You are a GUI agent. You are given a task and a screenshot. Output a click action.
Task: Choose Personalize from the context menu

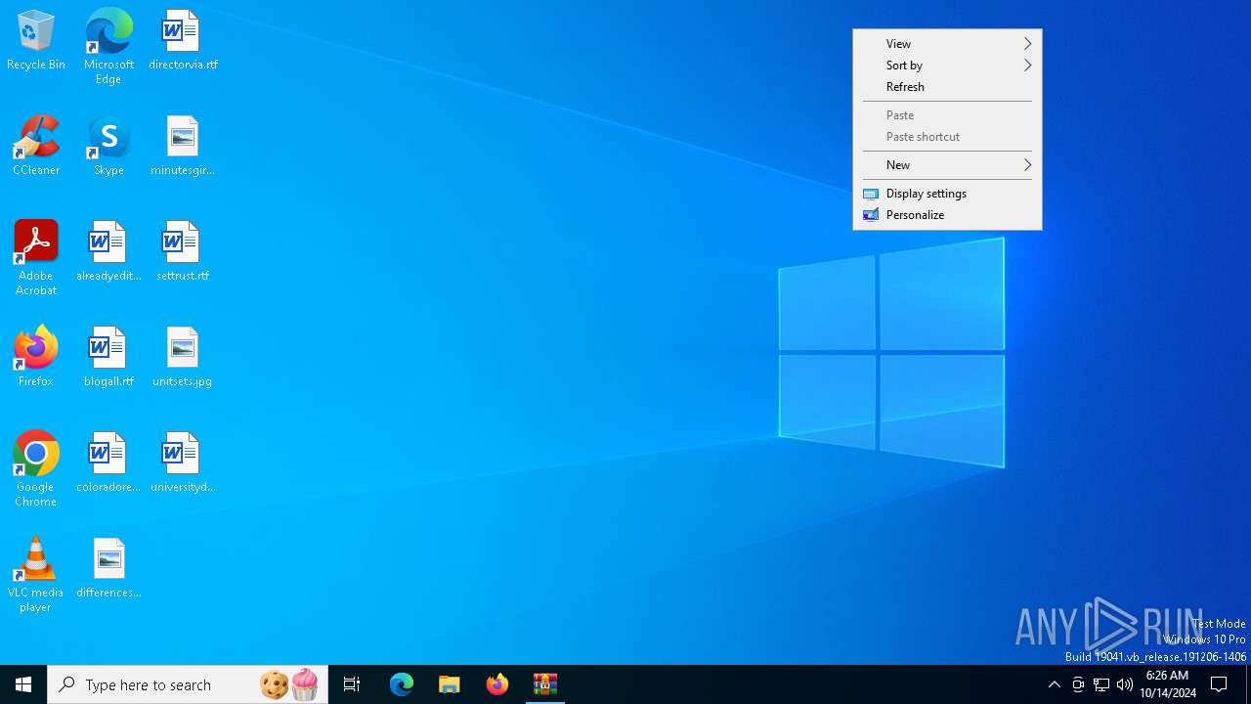coord(947,215)
